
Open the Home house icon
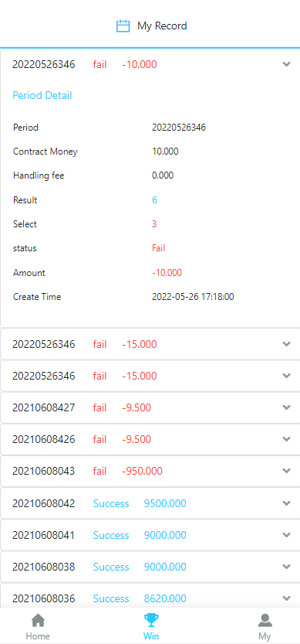(x=38, y=621)
